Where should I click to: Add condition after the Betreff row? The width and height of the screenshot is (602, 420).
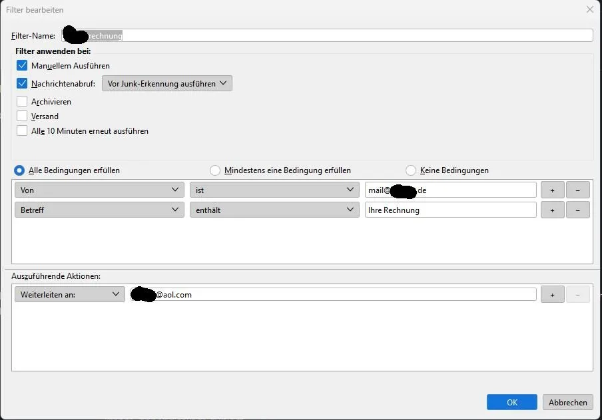pyautogui.click(x=552, y=210)
